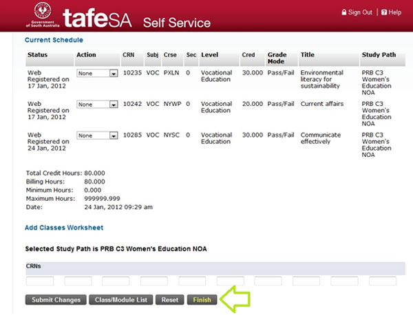Click the 20.000 credit value
Image resolution: width=413 pixels, height=315 pixels.
pyautogui.click(x=253, y=104)
